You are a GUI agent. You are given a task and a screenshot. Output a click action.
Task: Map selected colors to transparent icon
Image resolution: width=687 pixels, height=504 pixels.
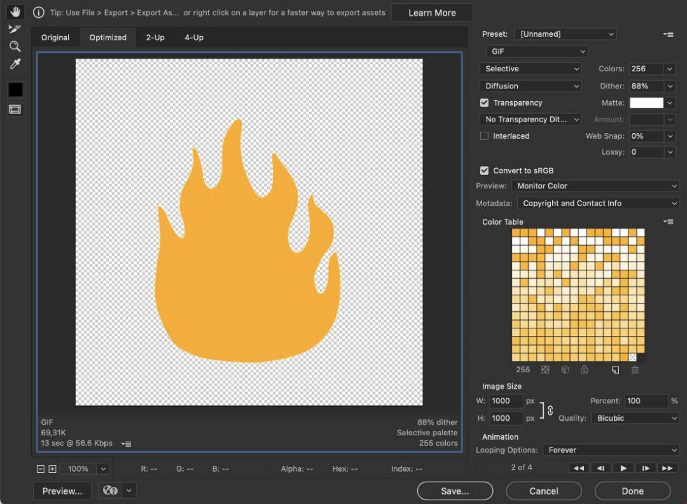coord(545,370)
